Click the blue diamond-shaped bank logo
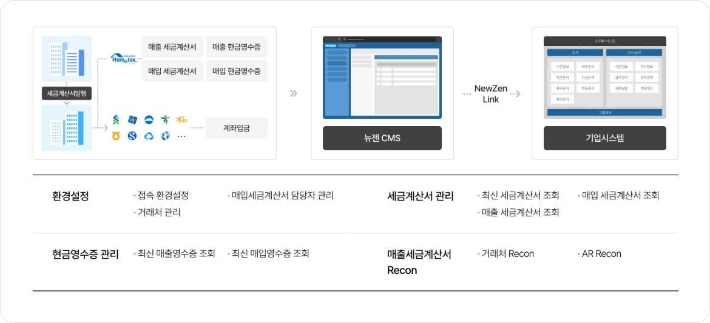 (x=165, y=135)
